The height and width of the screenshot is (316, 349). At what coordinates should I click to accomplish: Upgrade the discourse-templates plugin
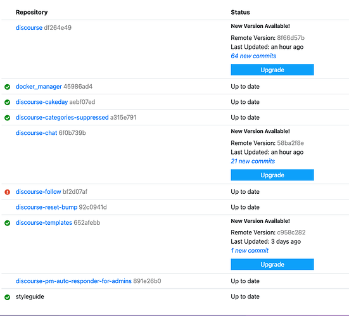272,264
